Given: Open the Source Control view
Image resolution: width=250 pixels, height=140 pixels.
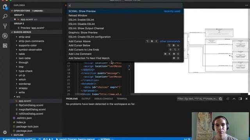Looking at the screenshot, I should [5, 26].
